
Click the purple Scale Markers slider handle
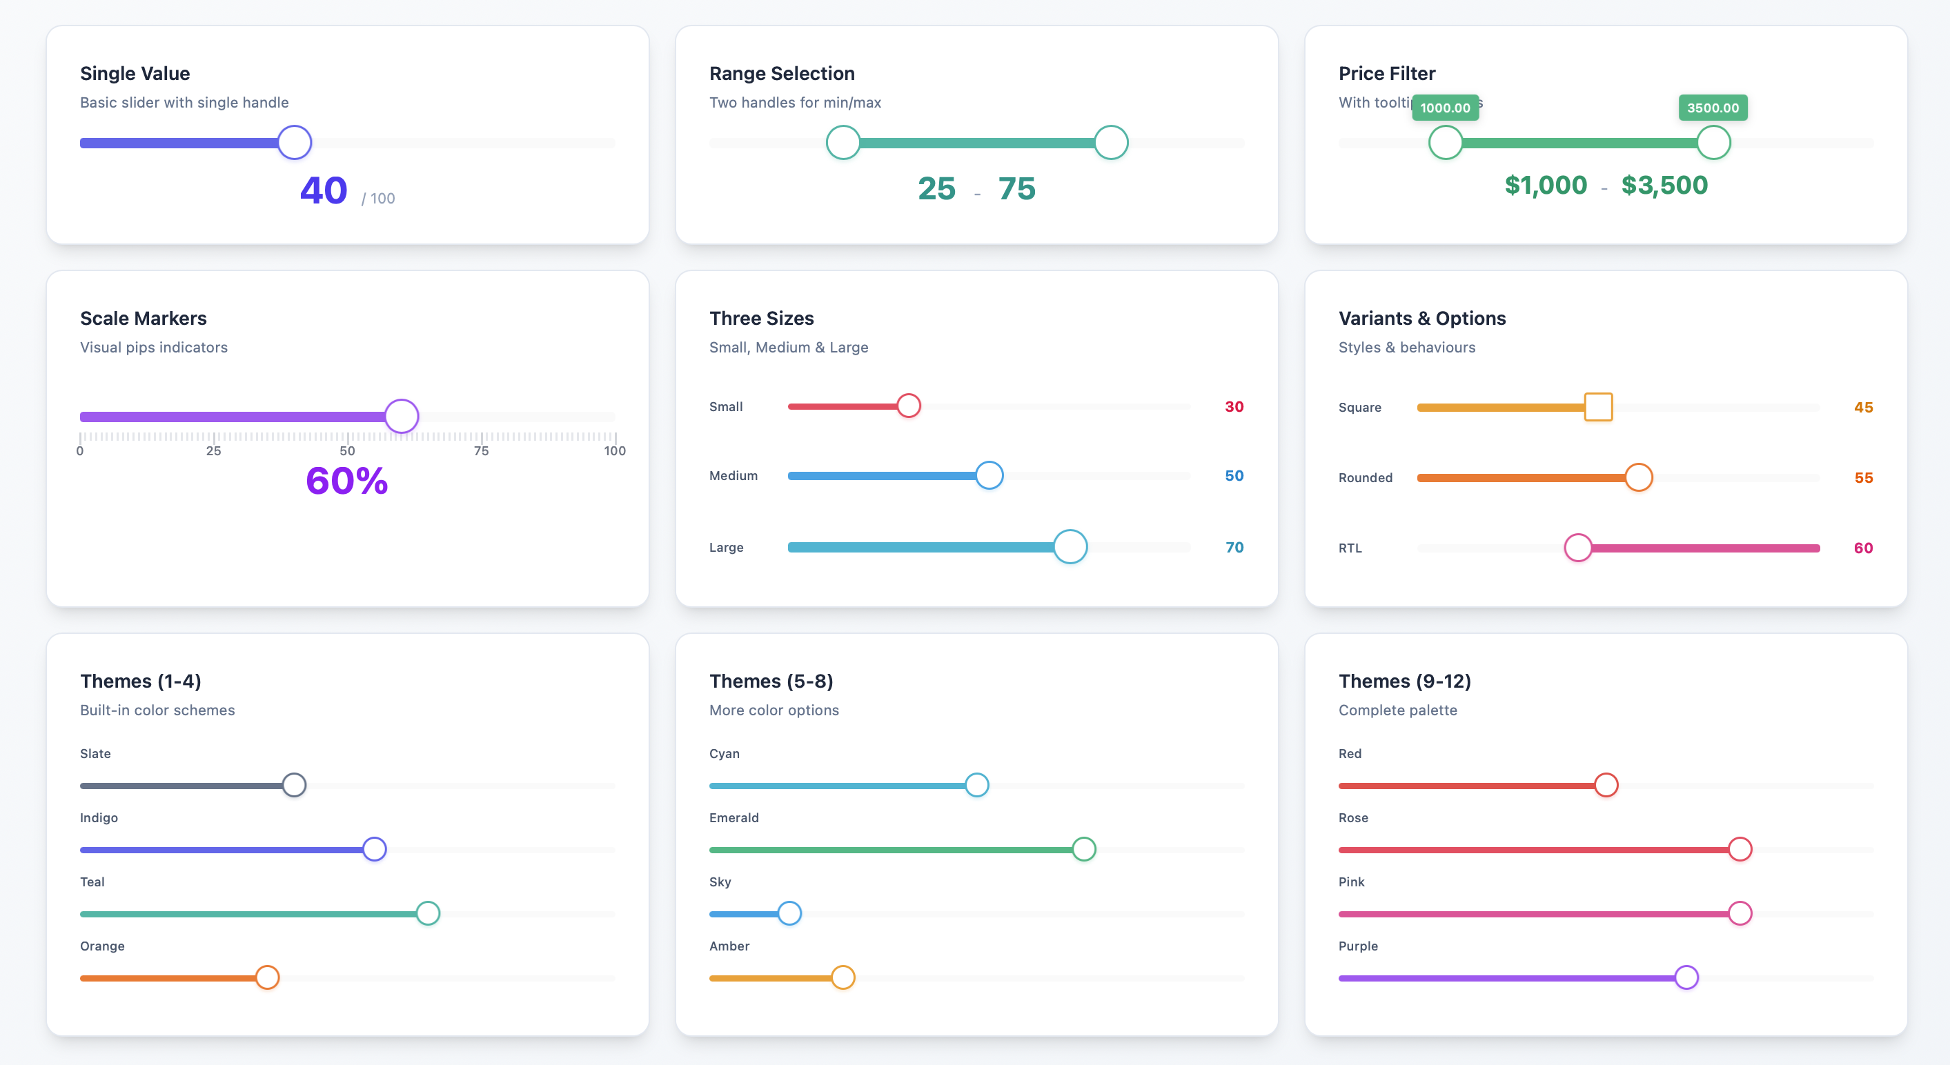pyautogui.click(x=401, y=417)
